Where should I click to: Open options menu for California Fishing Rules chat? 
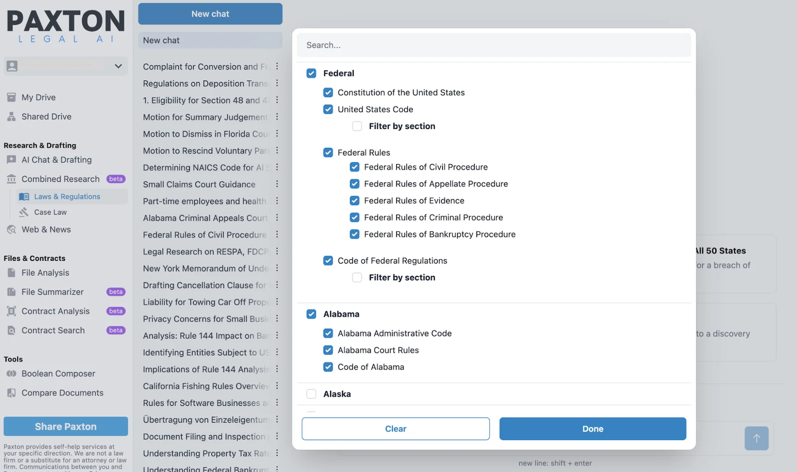click(277, 386)
